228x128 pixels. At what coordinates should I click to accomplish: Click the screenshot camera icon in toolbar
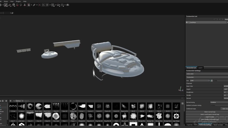(68, 5)
